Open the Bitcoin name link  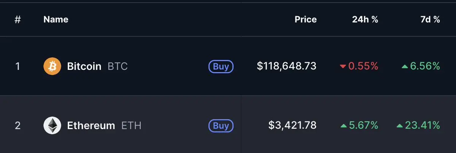pos(84,66)
